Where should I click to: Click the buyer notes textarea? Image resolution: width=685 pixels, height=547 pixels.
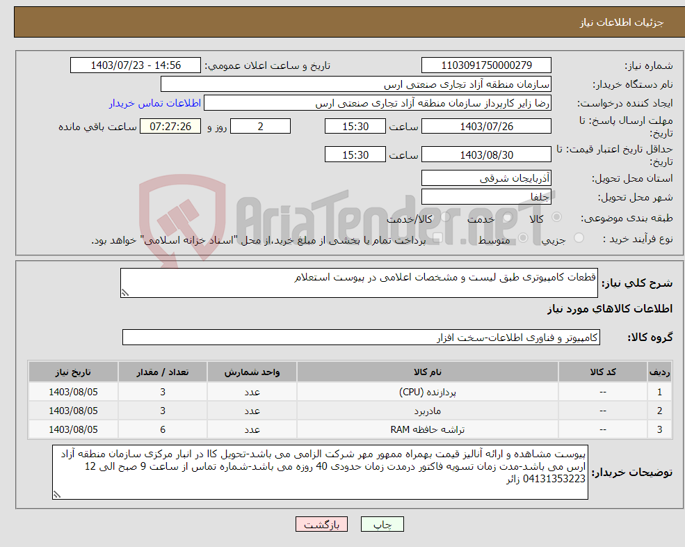click(x=320, y=473)
